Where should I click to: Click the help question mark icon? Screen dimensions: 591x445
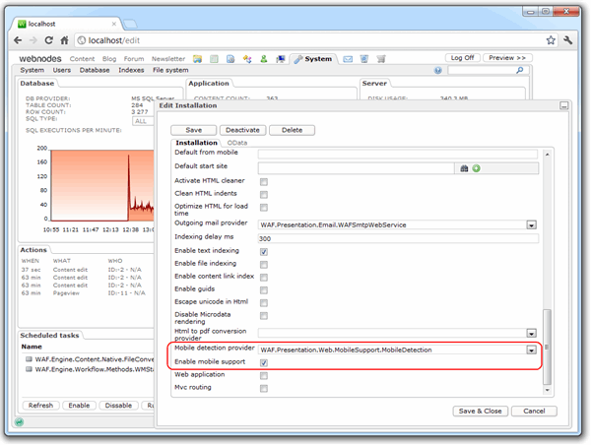pyautogui.click(x=438, y=71)
